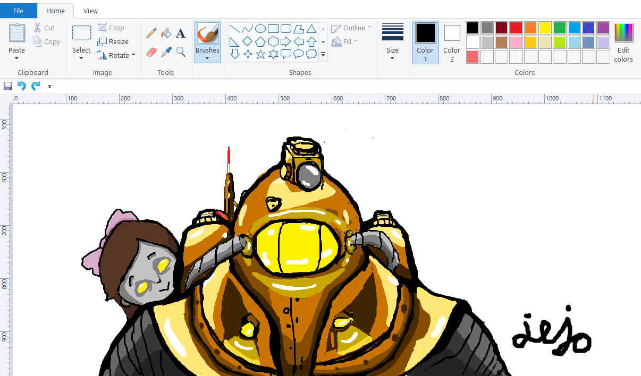This screenshot has width=641, height=376.
Task: Open the Select dropdown arrow
Action: [x=81, y=58]
